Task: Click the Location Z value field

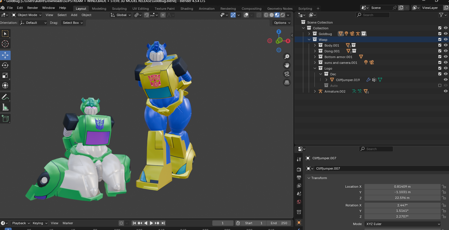Action: tap(402, 198)
